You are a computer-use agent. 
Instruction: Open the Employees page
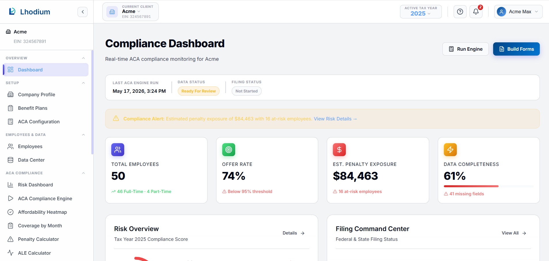point(46,146)
